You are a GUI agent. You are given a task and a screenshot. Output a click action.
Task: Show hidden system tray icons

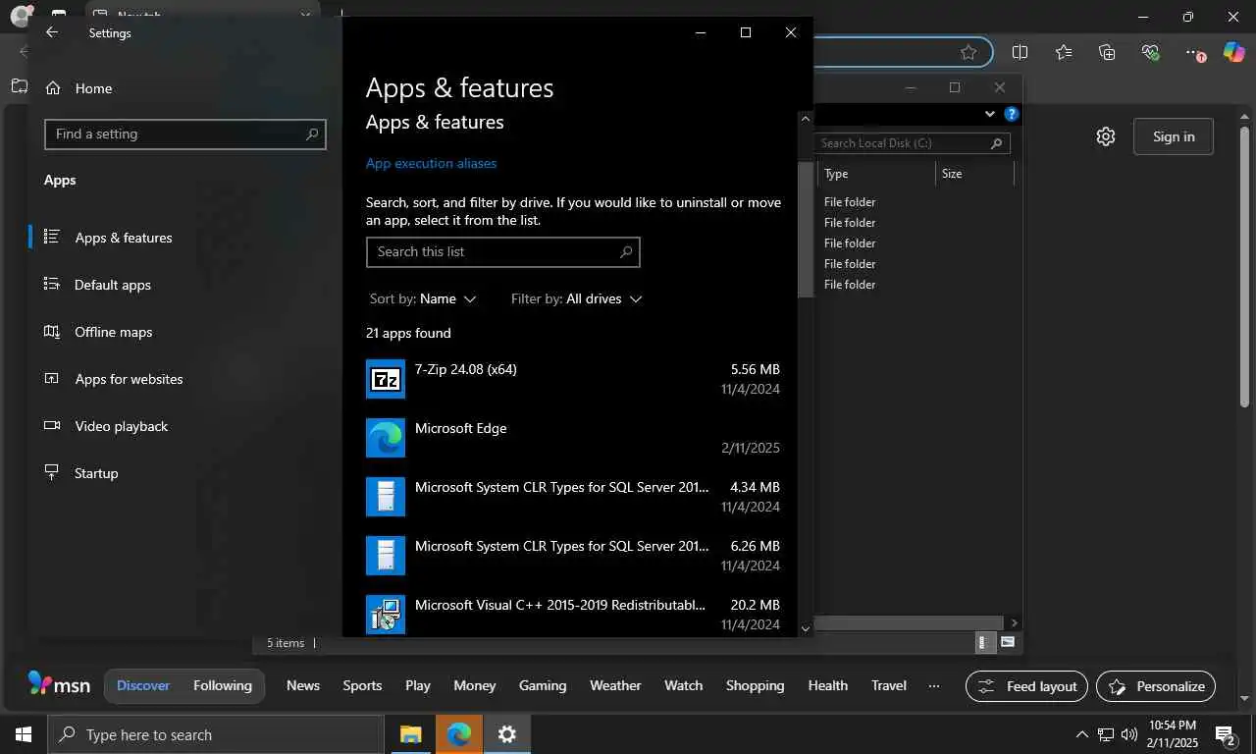(x=1082, y=734)
